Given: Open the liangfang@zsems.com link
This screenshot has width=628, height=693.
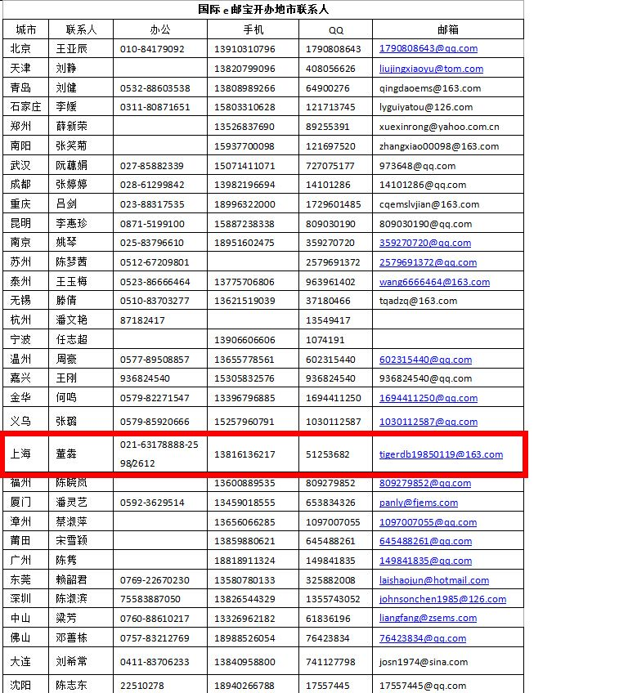Looking at the screenshot, I should pyautogui.click(x=428, y=618).
